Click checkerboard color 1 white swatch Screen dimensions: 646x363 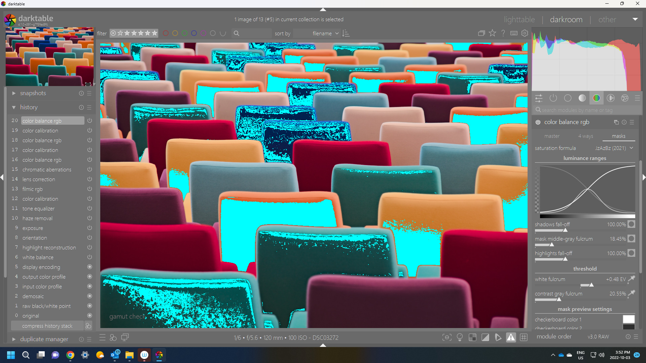pyautogui.click(x=629, y=319)
